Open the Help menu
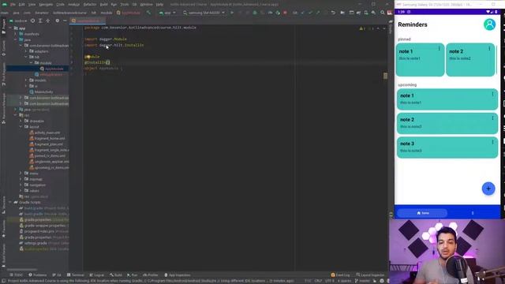Image resolution: width=505 pixels, height=284 pixels. click(x=159, y=5)
